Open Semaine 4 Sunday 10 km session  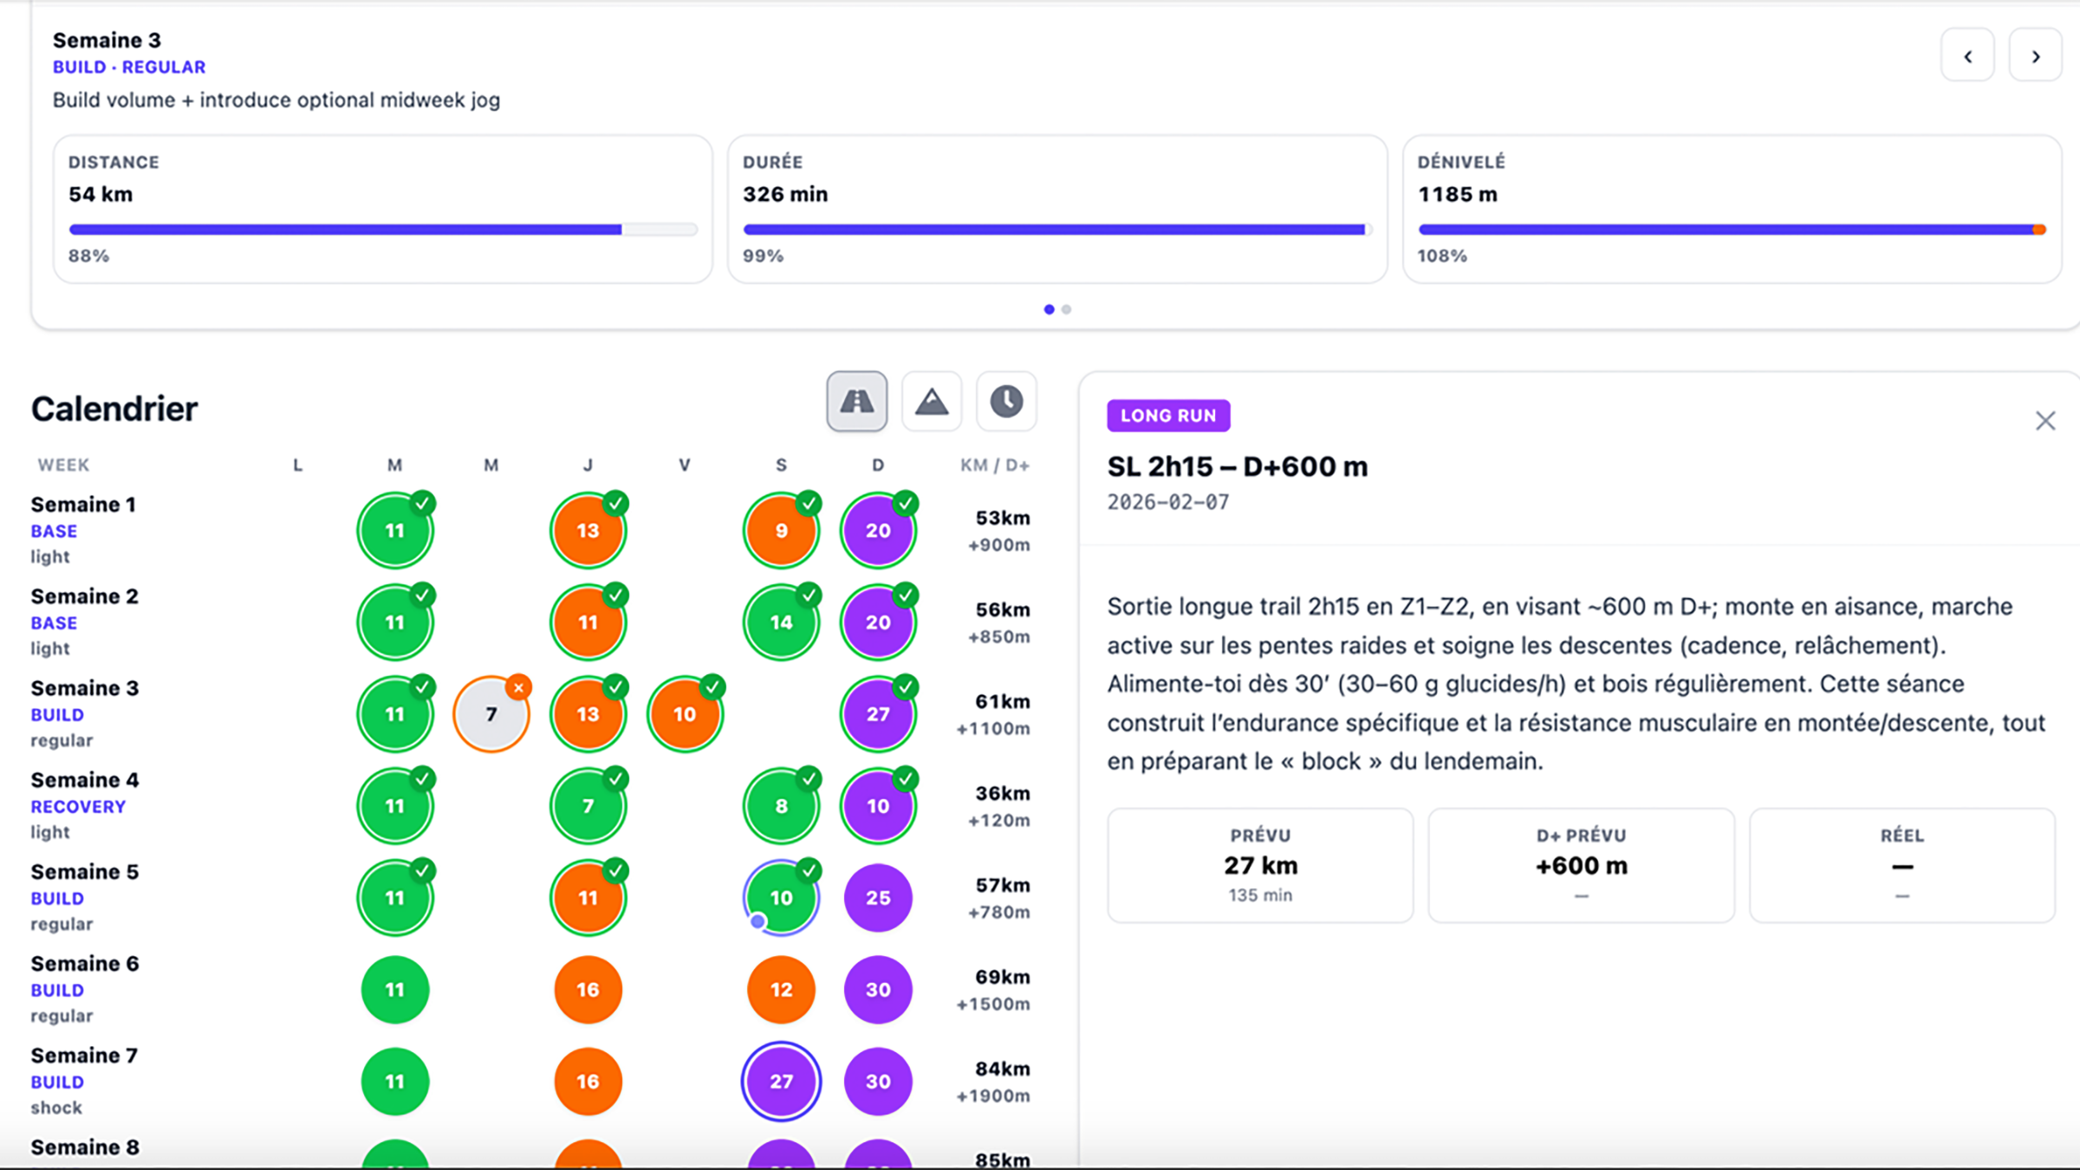click(x=878, y=806)
